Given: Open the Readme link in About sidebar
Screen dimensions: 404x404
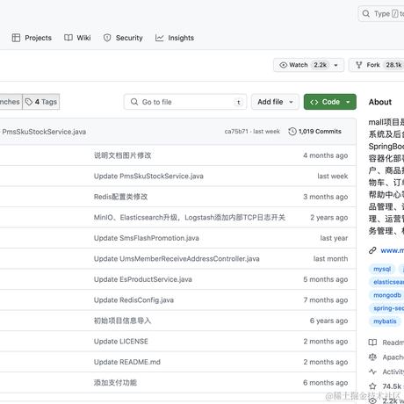Looking at the screenshot, I should pyautogui.click(x=393, y=343).
